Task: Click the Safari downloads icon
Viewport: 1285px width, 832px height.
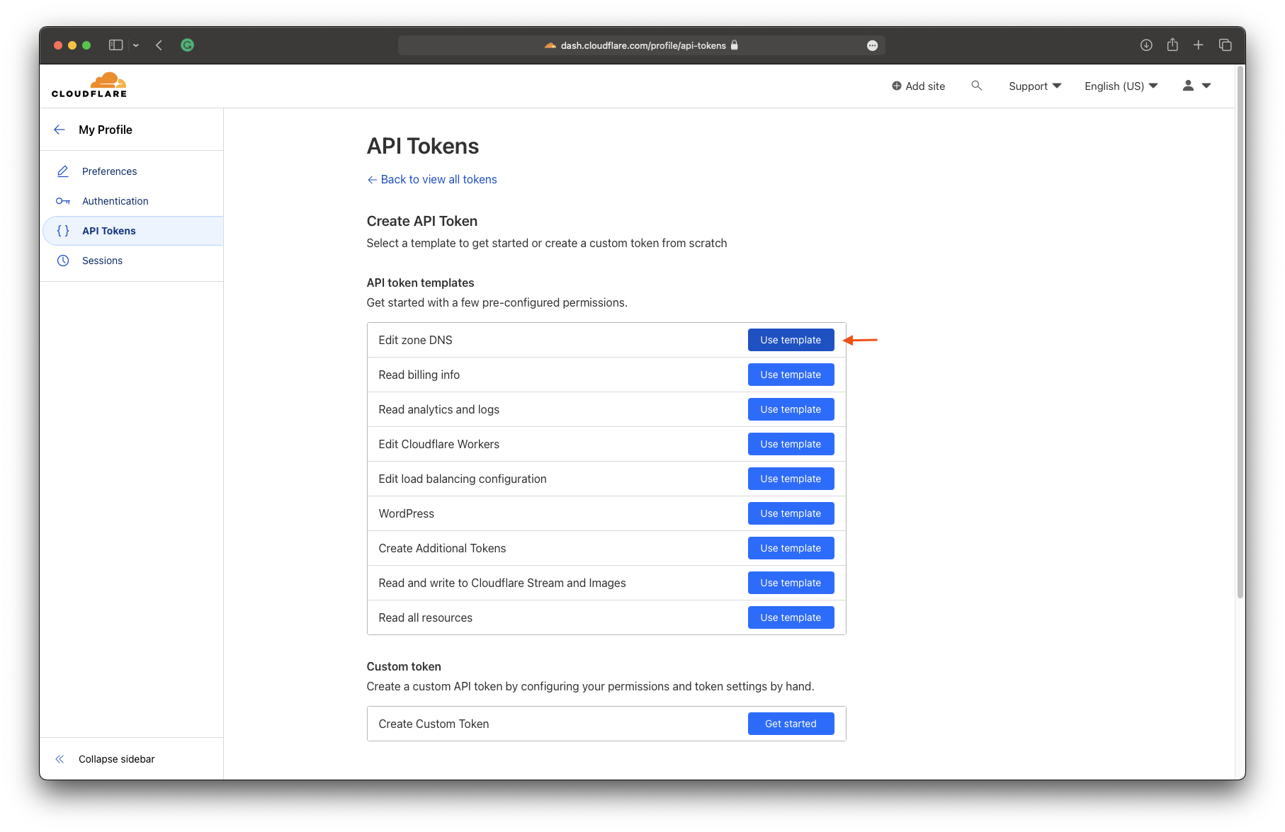Action: tap(1145, 45)
